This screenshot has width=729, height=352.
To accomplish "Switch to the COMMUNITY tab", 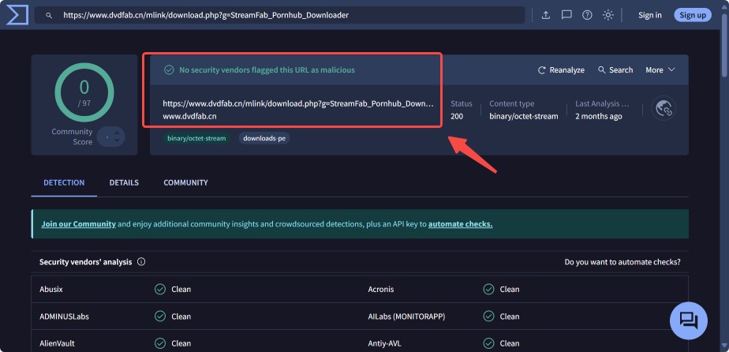I will (185, 183).
